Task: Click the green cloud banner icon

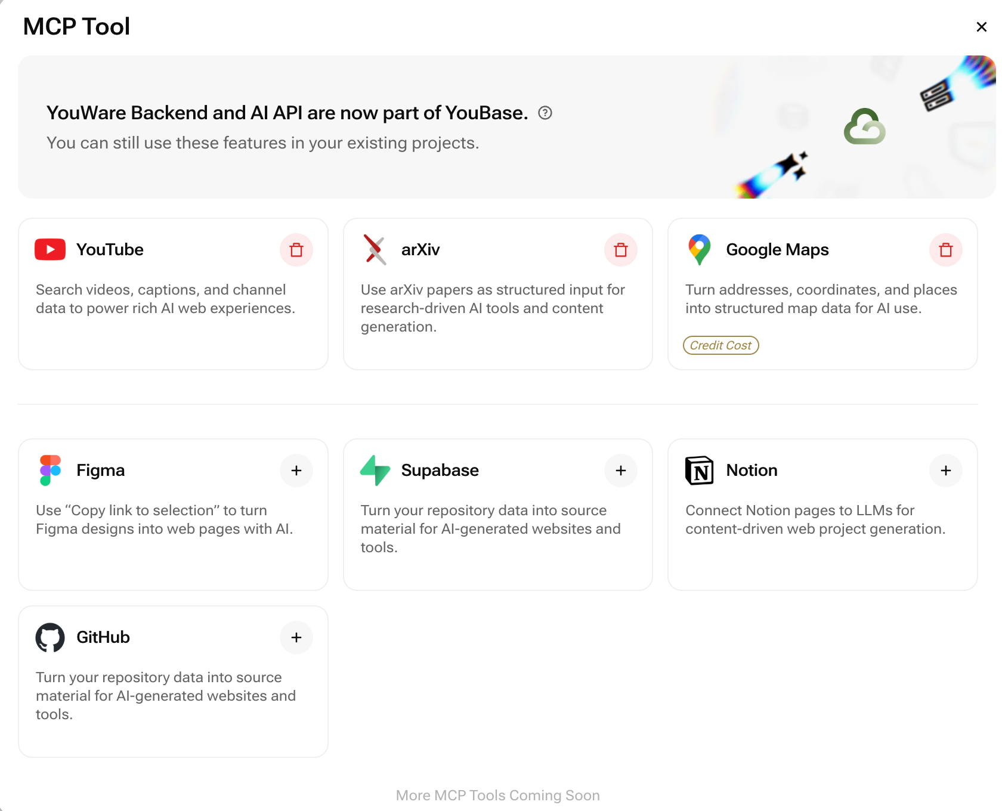Action: click(x=865, y=126)
